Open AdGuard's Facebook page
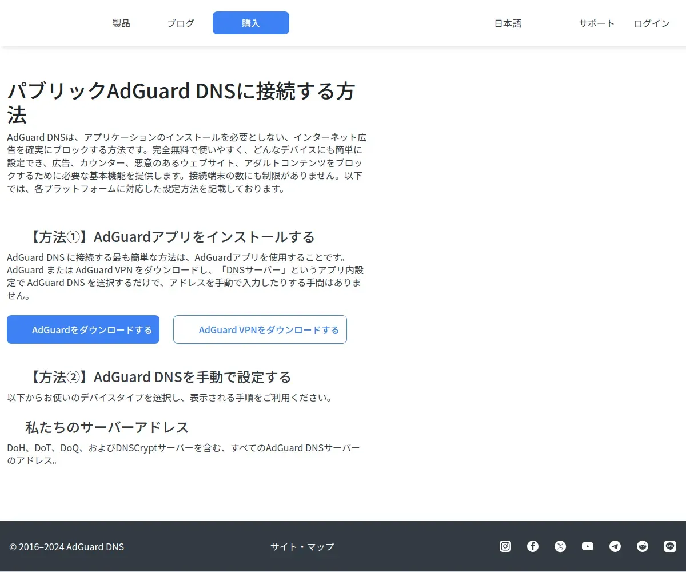The width and height of the screenshot is (686, 572). (533, 546)
